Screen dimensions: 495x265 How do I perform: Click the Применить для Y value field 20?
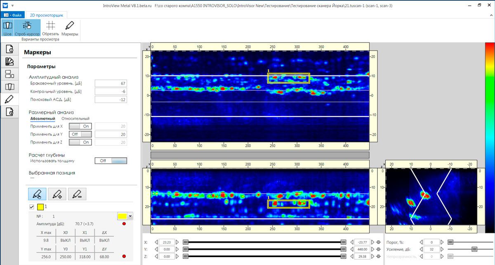(111, 134)
